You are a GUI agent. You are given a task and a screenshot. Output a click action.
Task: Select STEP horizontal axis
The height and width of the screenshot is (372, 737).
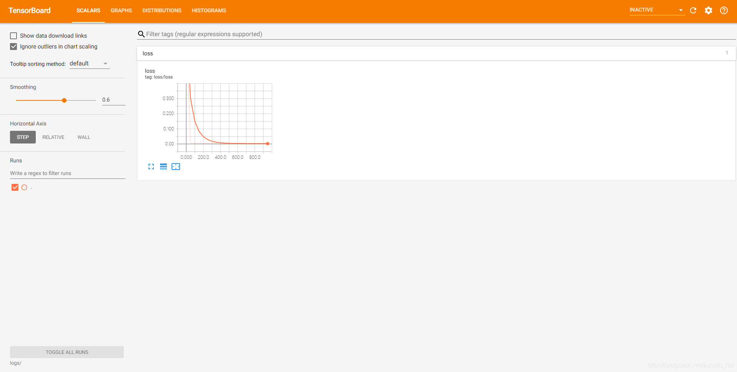[23, 137]
